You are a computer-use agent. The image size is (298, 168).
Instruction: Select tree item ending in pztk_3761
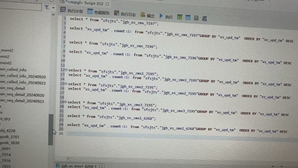coord(10,137)
